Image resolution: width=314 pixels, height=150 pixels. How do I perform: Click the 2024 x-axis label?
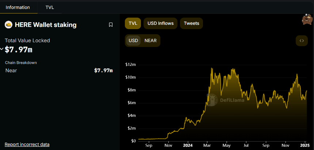(x=188, y=145)
